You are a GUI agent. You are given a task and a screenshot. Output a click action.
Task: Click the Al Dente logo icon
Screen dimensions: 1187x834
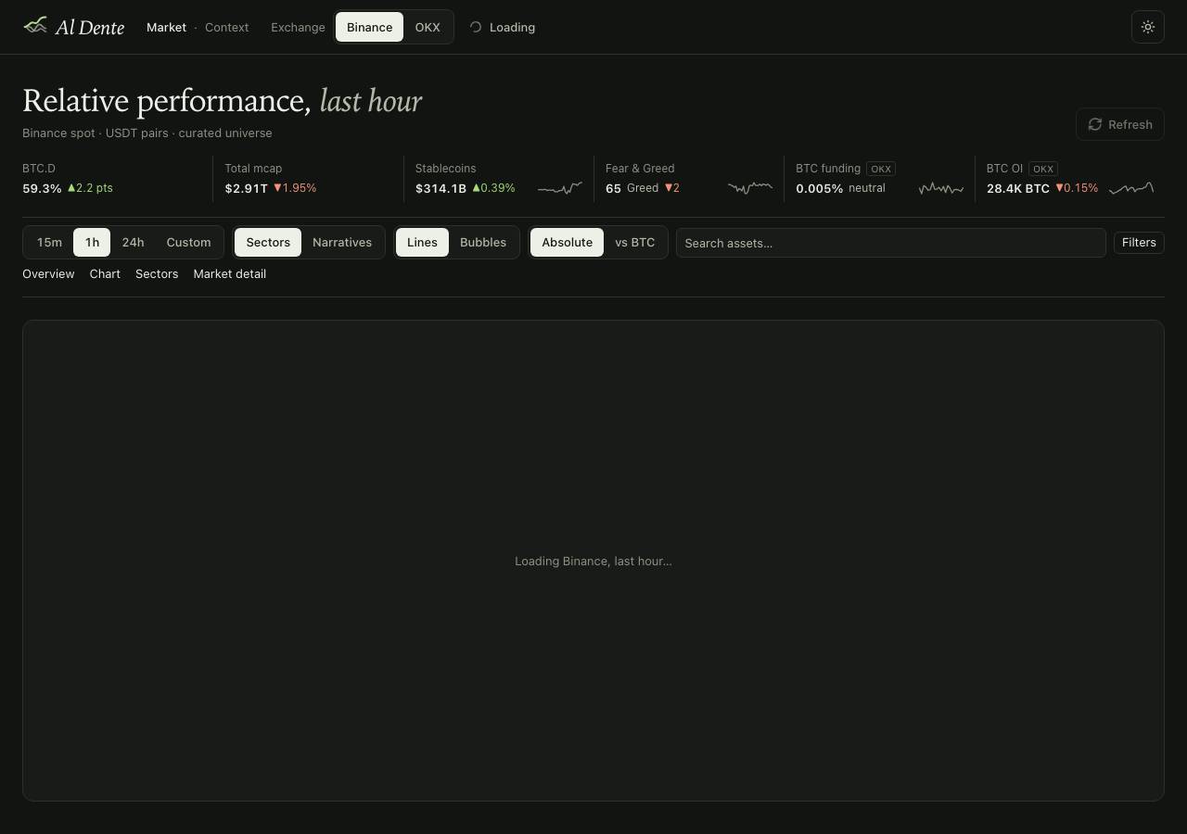pyautogui.click(x=35, y=25)
